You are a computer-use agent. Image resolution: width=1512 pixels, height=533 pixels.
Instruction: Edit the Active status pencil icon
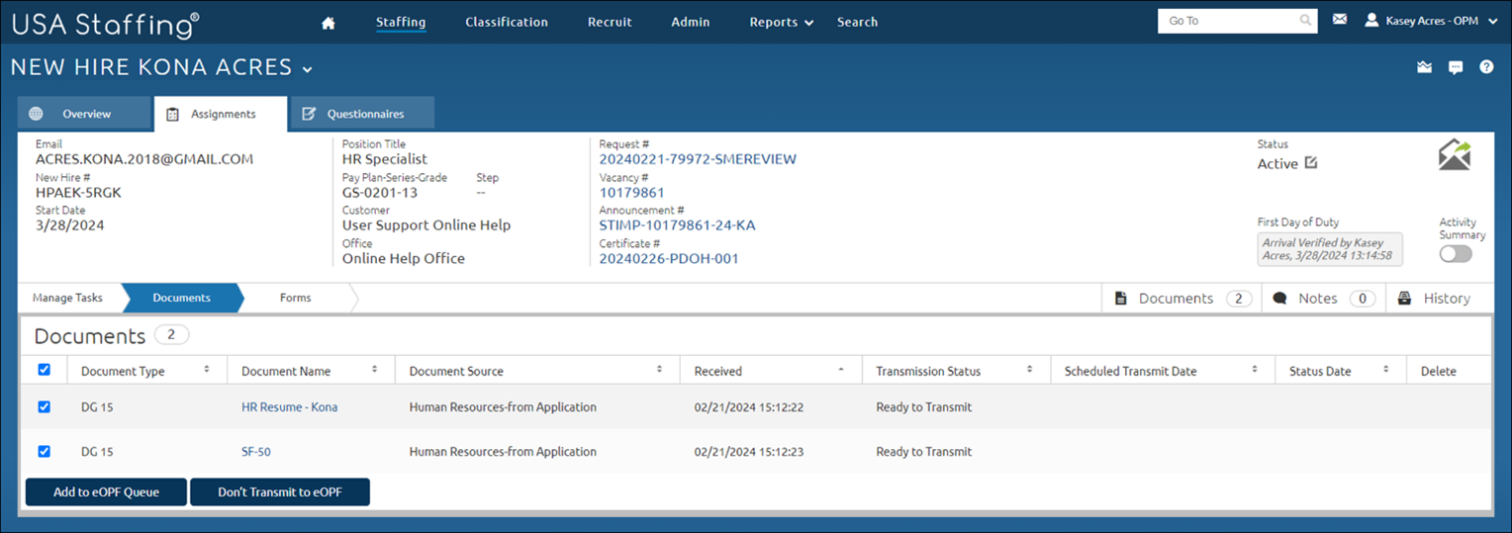point(1311,163)
